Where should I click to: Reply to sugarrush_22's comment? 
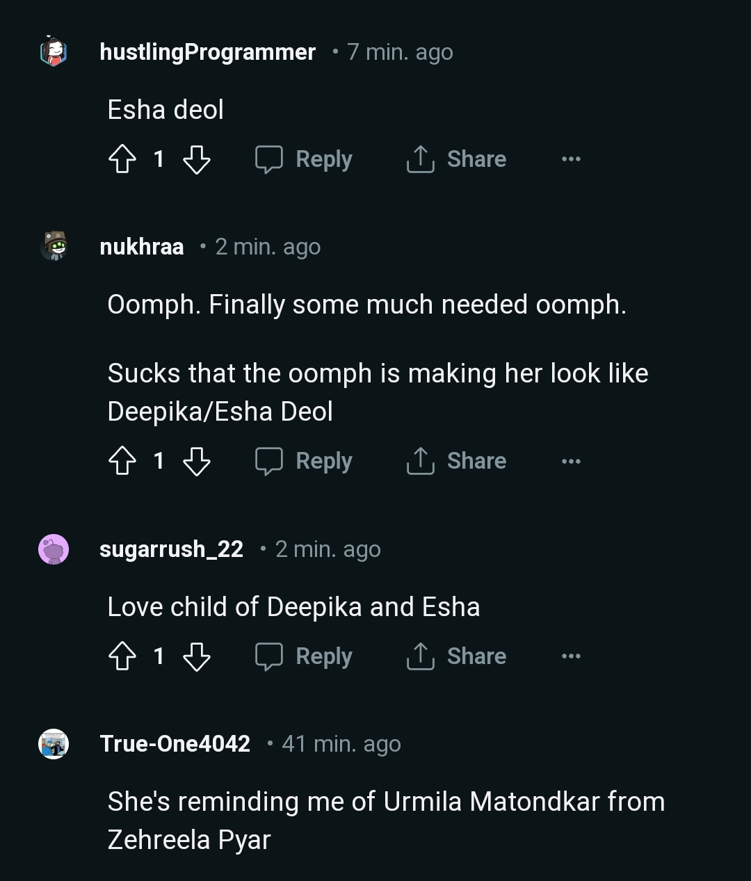[304, 656]
